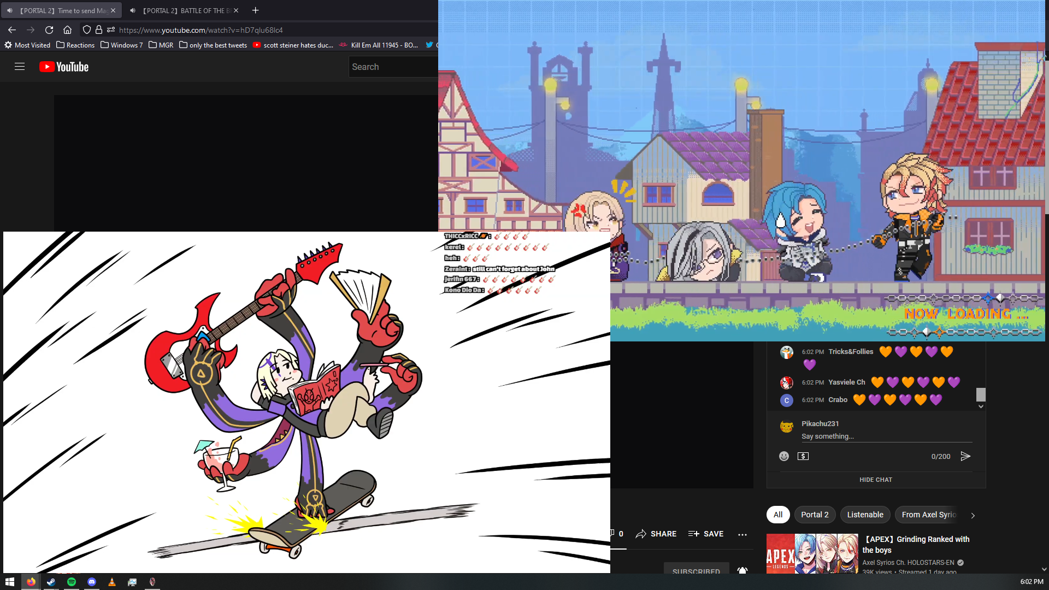The image size is (1049, 590).
Task: Select the 'Listenable' filter chip
Action: pyautogui.click(x=865, y=515)
